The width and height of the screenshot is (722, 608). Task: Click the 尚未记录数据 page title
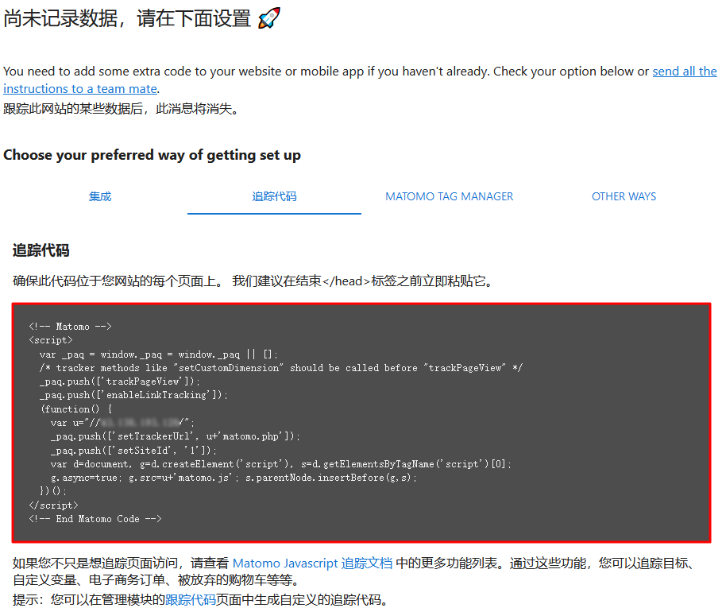[127, 18]
